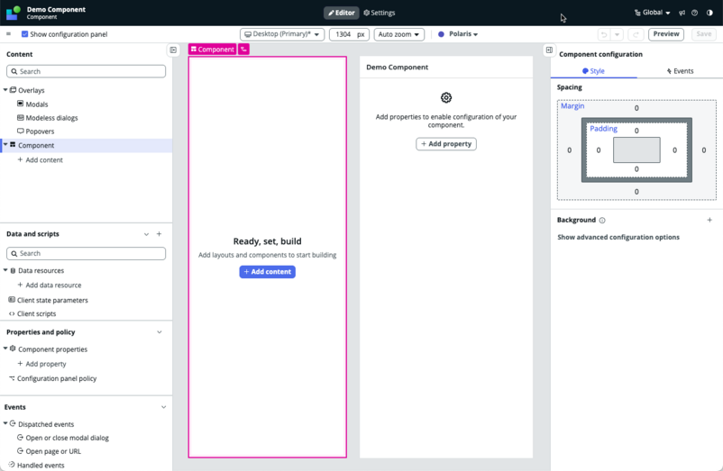Collapse the Events section chevron
The width and height of the screenshot is (723, 471).
click(164, 407)
